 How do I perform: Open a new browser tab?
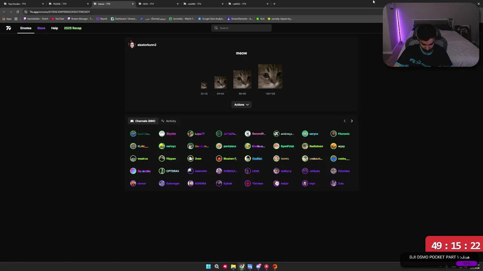[274, 4]
